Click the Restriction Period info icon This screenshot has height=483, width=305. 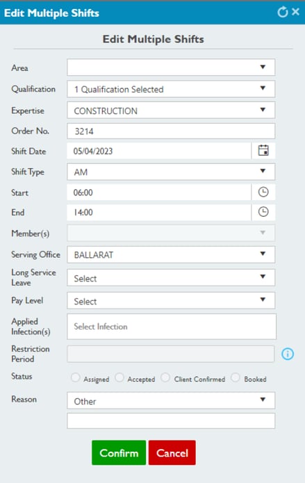tap(288, 354)
